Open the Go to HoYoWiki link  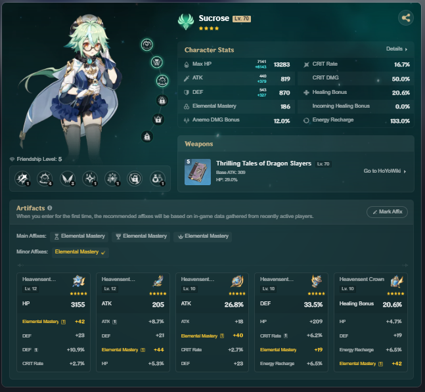pos(385,171)
